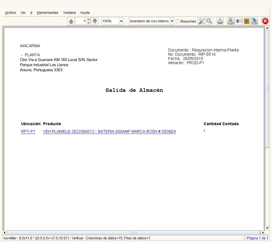Archive the document with cabinet icon
The height and width of the screenshot is (243, 272).
coord(247,21)
